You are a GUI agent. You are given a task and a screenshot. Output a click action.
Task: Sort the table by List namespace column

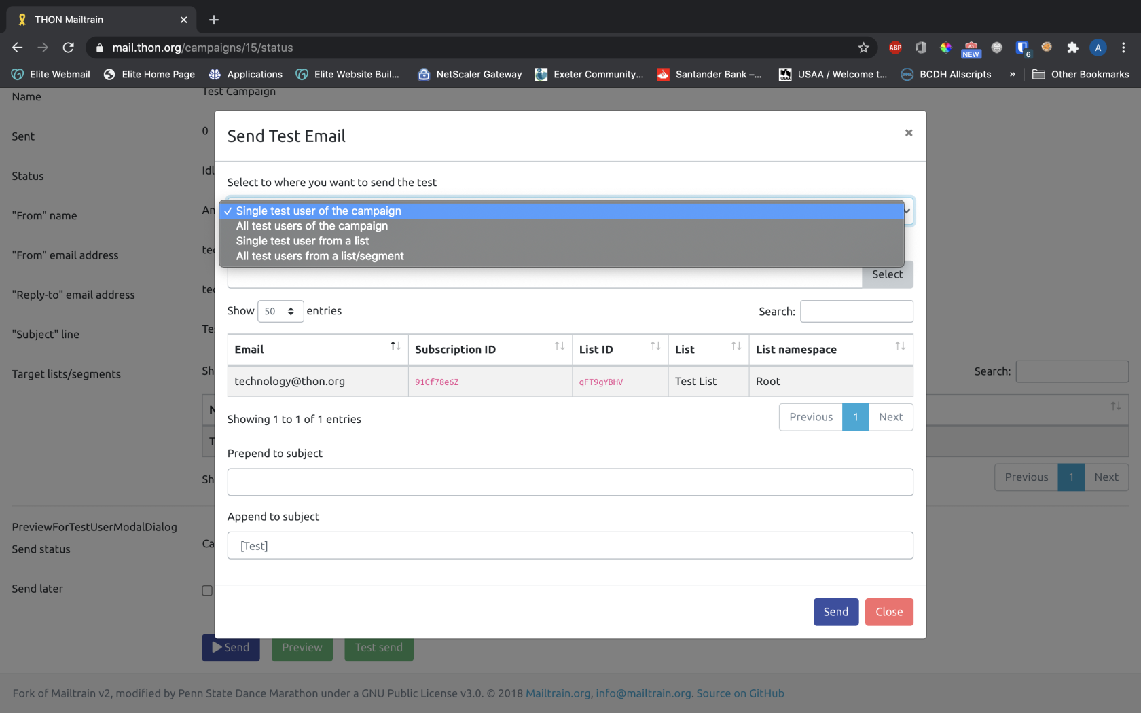831,349
